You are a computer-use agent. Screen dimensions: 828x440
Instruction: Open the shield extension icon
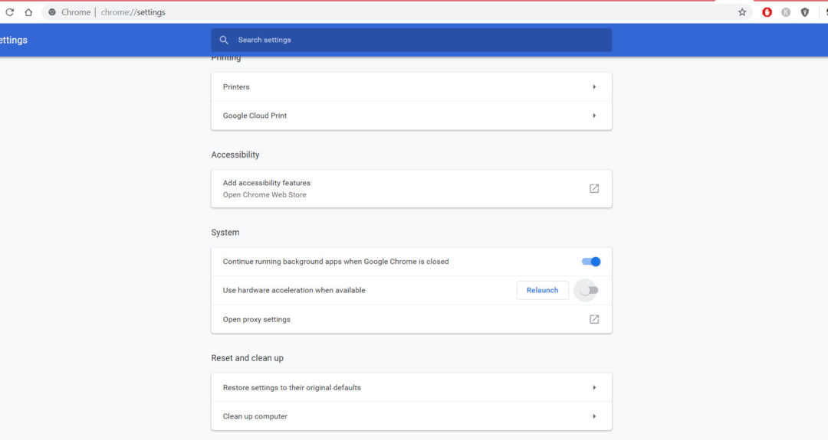tap(805, 12)
